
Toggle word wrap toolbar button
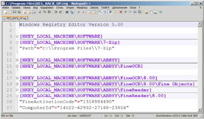coord(100,12)
